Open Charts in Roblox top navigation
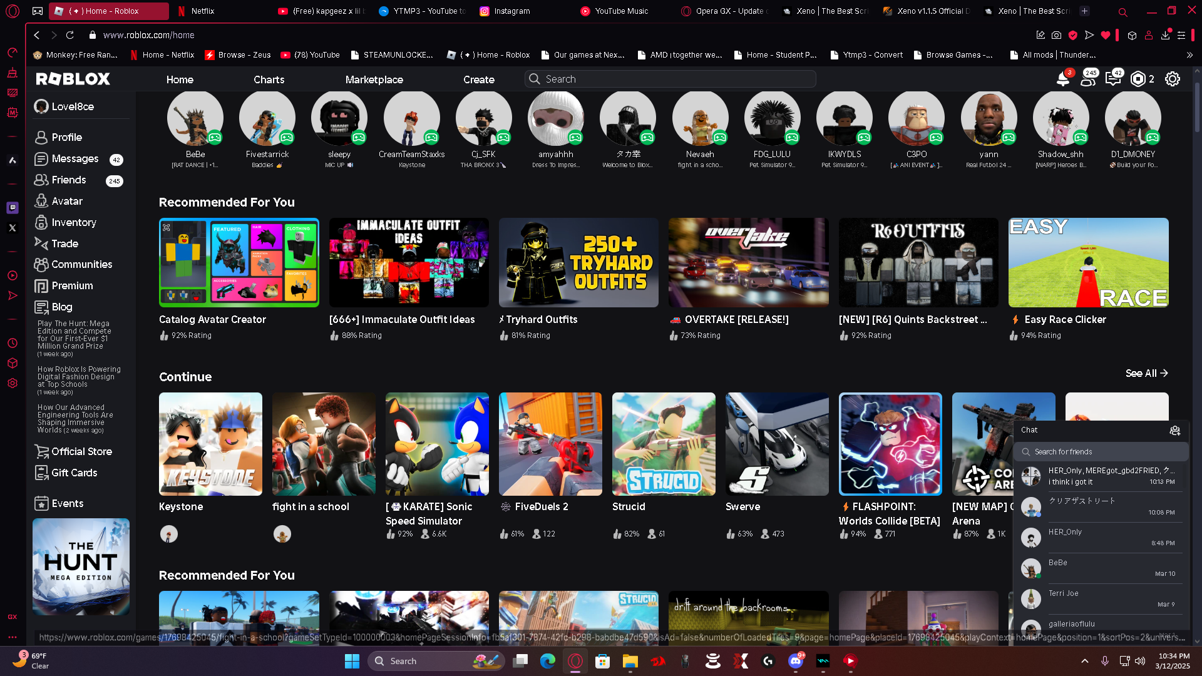 [269, 79]
